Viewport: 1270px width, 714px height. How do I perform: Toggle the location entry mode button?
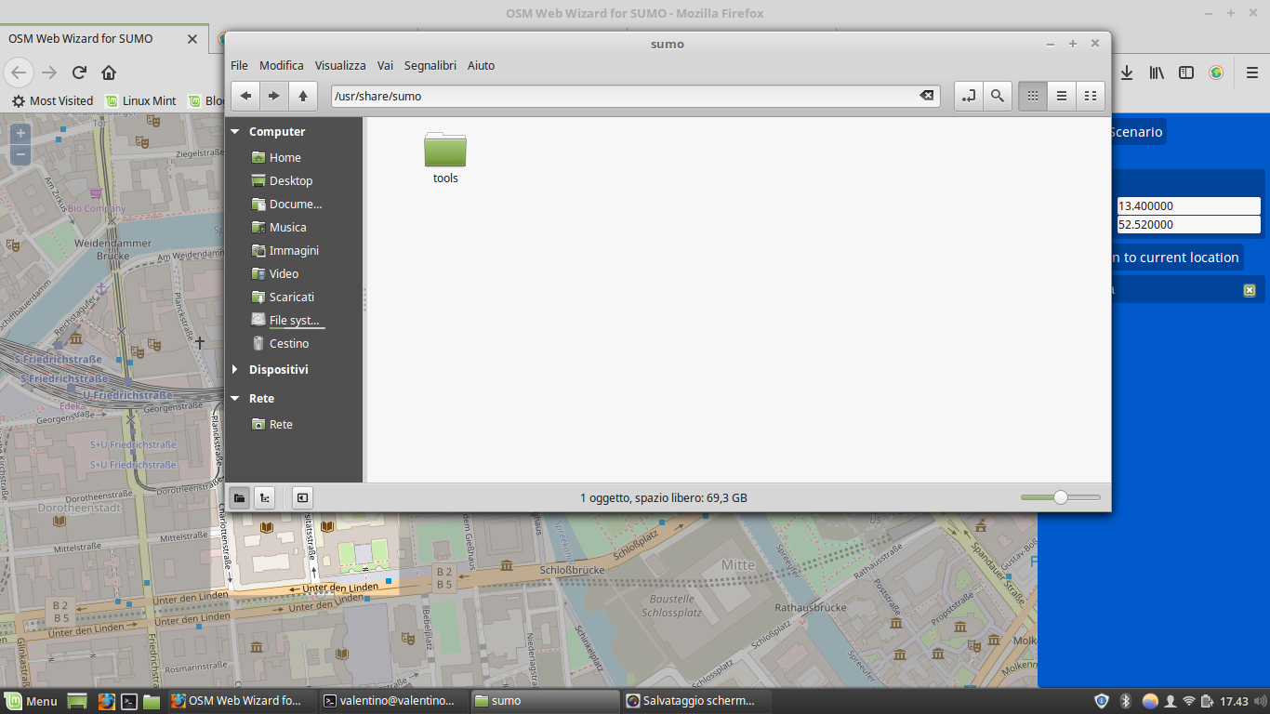point(968,96)
